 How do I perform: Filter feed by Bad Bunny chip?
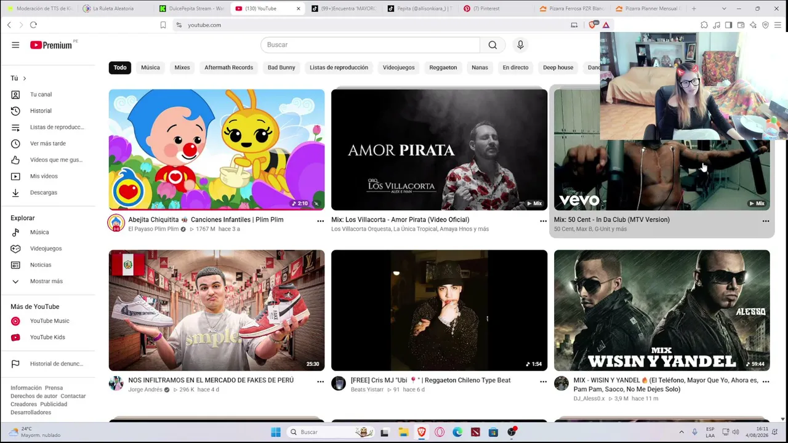point(281,68)
